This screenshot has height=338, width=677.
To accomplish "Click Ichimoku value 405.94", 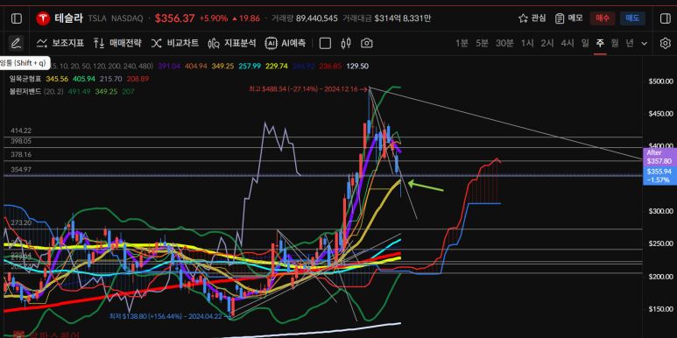I will pyautogui.click(x=83, y=79).
